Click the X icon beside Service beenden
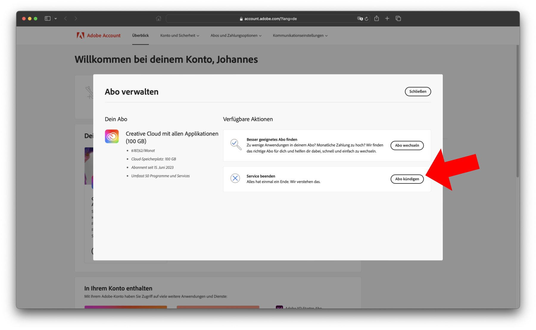The height and width of the screenshot is (330, 536). (235, 178)
